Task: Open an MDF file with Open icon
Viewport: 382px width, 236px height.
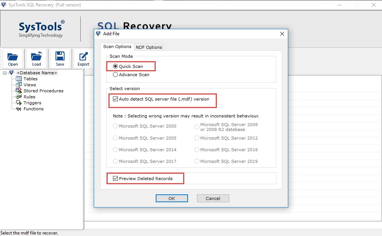Action: click(x=13, y=57)
